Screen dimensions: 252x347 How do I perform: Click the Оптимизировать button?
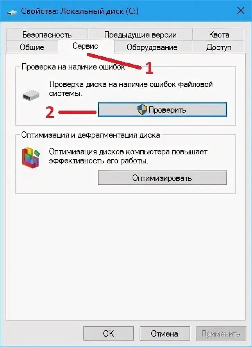[x=162, y=178]
